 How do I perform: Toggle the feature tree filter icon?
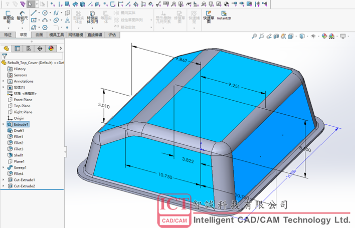click(x=5, y=56)
